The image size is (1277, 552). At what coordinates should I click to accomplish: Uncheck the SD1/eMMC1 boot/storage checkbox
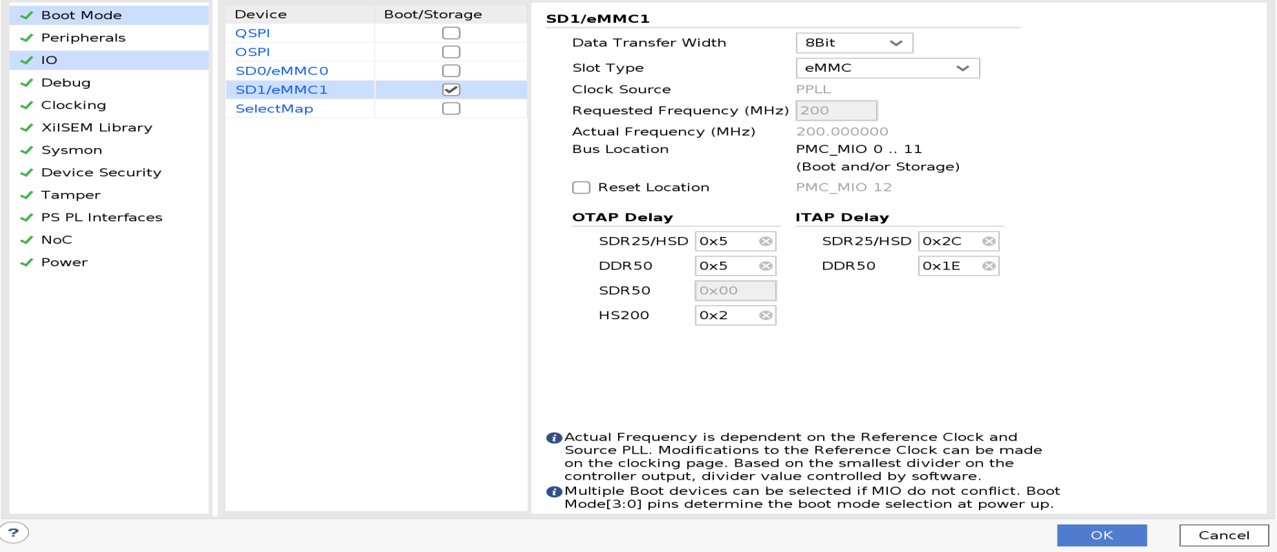point(451,90)
